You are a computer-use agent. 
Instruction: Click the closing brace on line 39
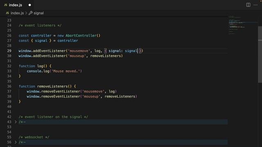20,102
